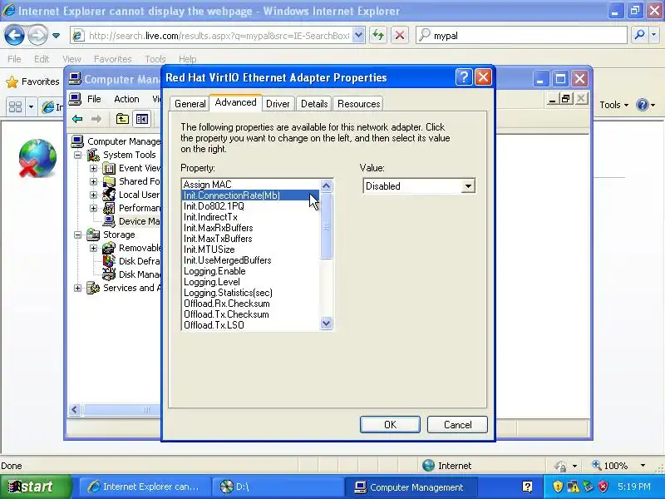Click the IE Quick Tabs button
Image resolution: width=665 pixels, height=499 pixels.
16,106
